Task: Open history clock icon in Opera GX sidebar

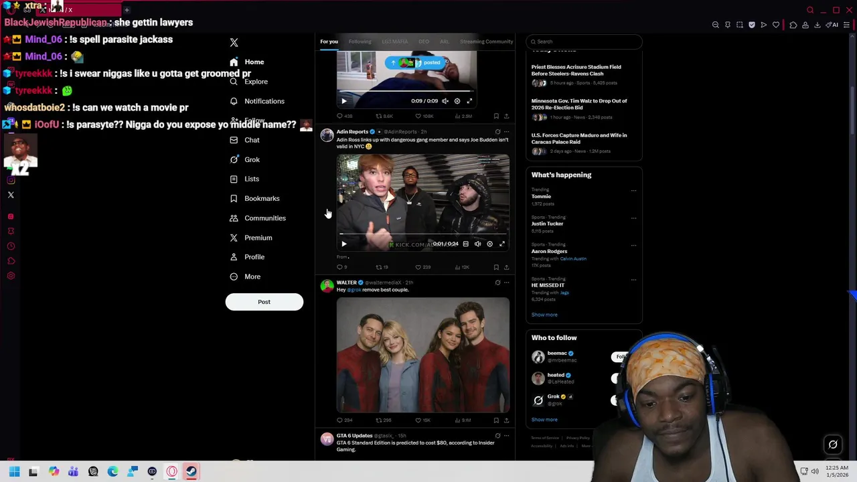Action: point(11,246)
